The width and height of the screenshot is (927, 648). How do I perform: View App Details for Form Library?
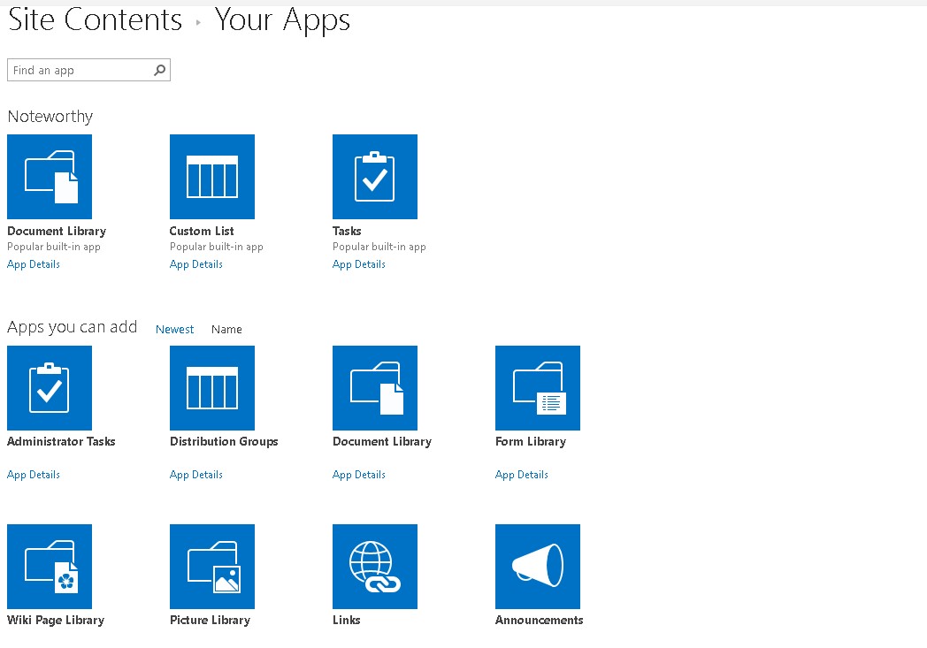point(522,475)
